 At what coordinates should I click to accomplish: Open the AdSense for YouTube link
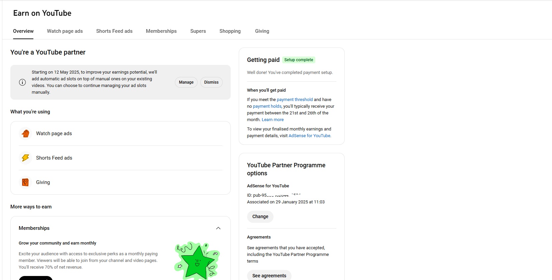[x=309, y=136]
